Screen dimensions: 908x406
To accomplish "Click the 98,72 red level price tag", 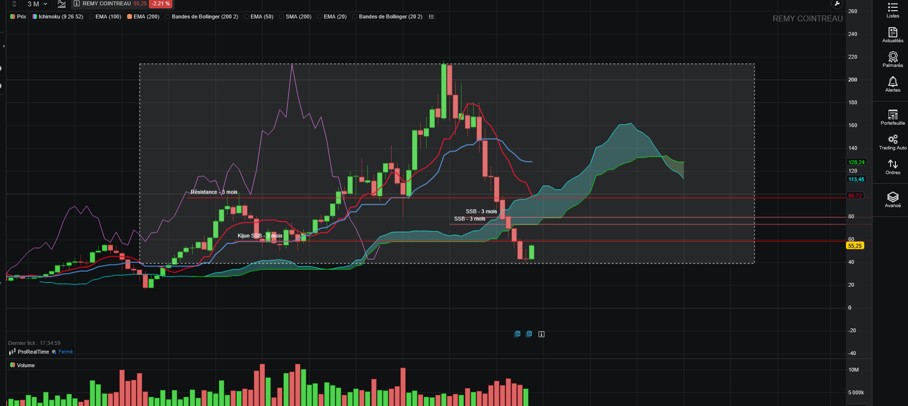I will (855, 196).
